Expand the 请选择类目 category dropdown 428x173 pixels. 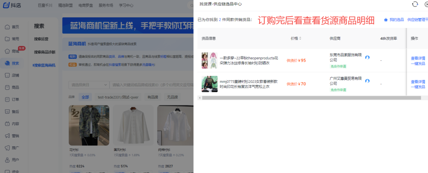click(89, 85)
